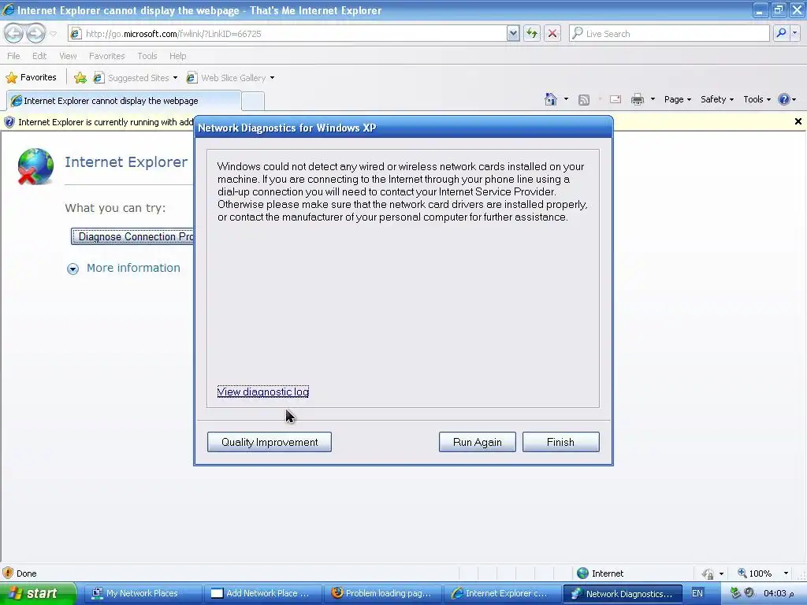
Task: Open the File menu
Action: pyautogui.click(x=13, y=56)
